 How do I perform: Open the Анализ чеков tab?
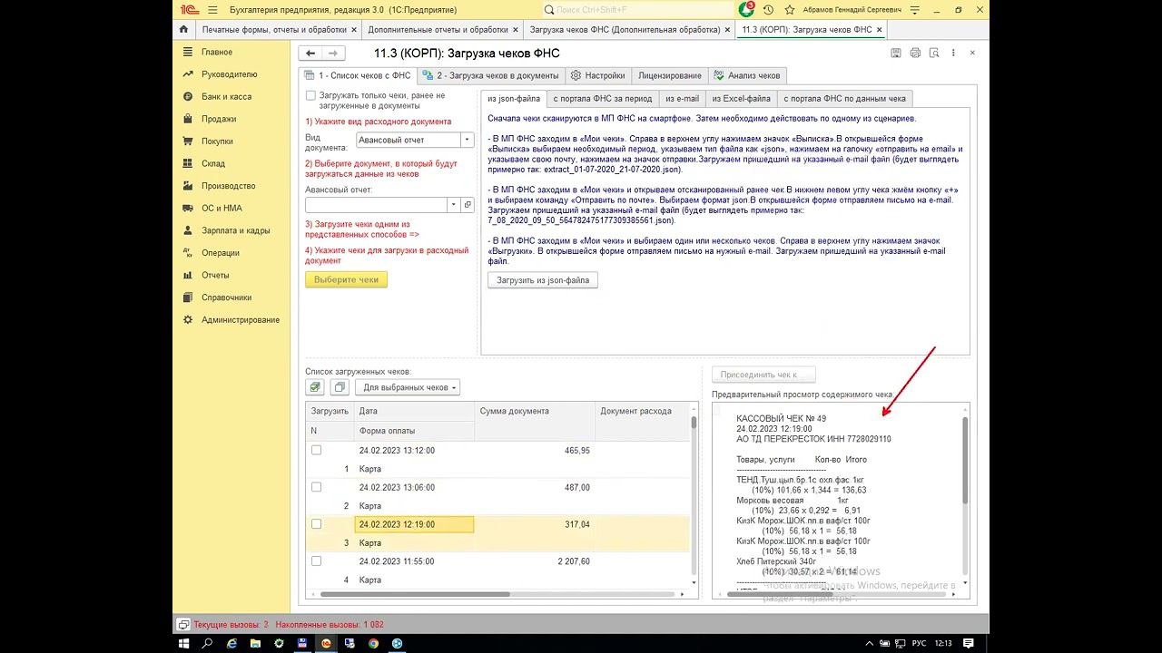[x=748, y=75]
